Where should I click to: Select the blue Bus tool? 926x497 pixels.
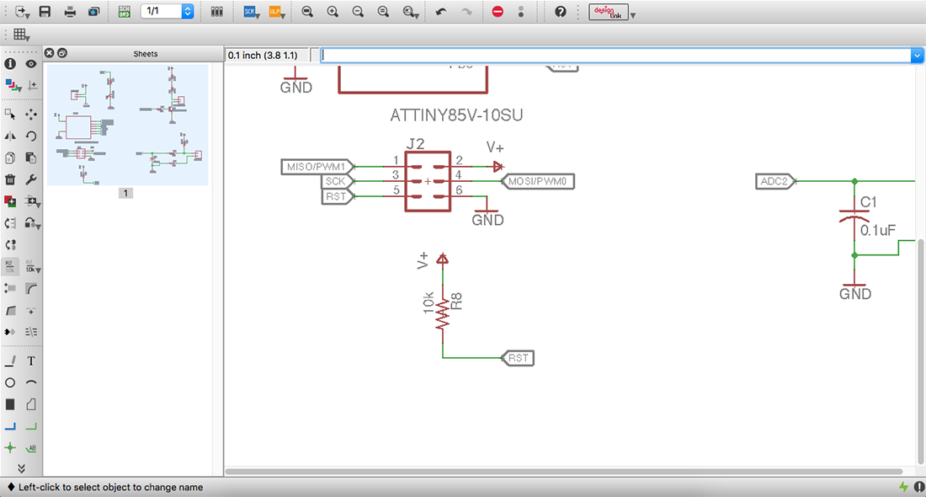click(x=10, y=426)
